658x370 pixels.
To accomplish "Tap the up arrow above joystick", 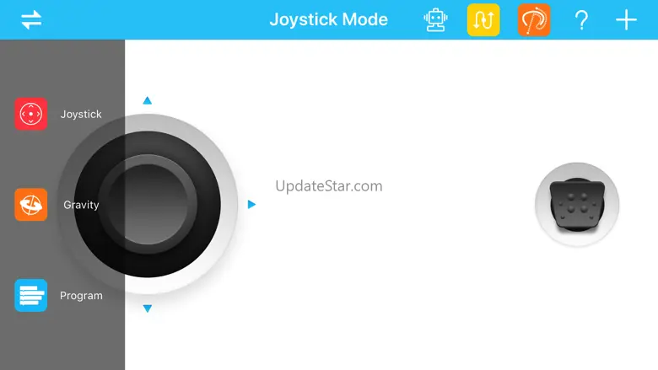I will pos(148,100).
